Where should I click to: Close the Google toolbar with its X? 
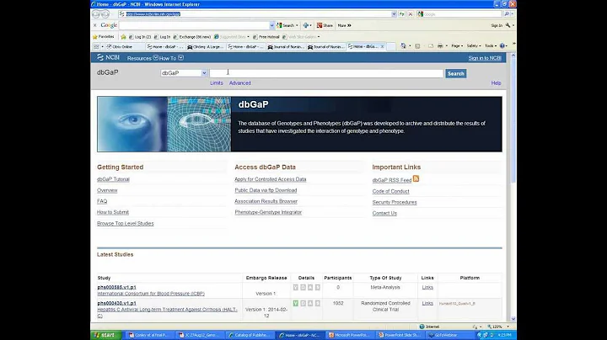(x=94, y=25)
